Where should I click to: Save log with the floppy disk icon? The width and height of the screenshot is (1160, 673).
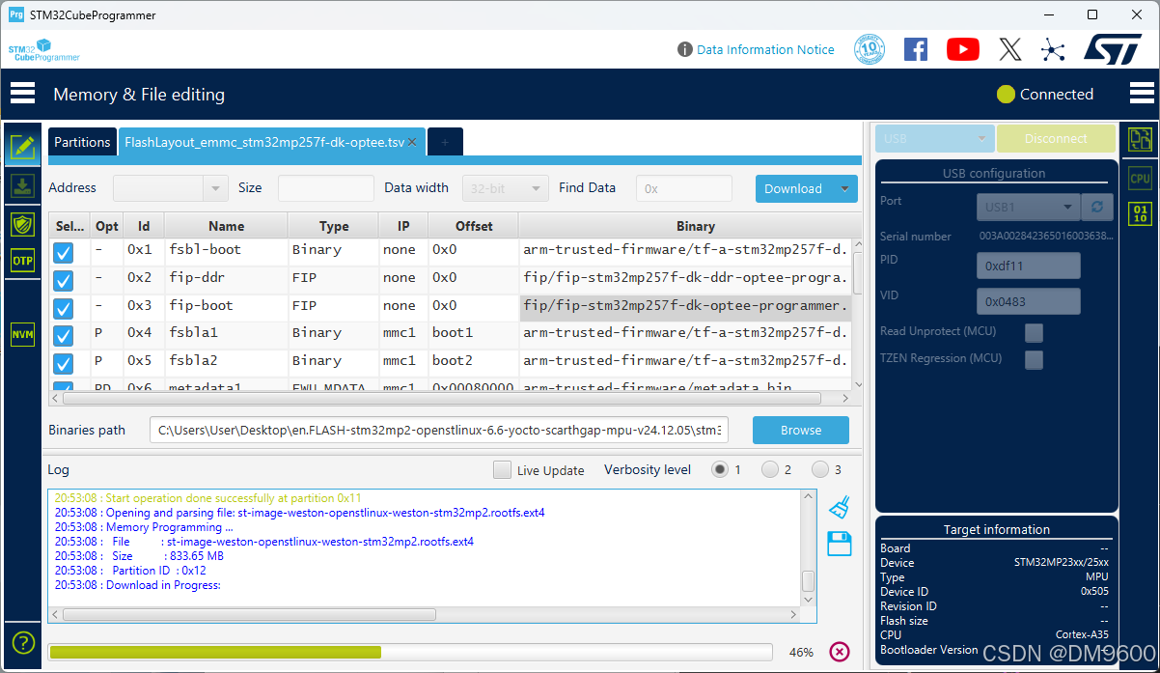tap(840, 544)
